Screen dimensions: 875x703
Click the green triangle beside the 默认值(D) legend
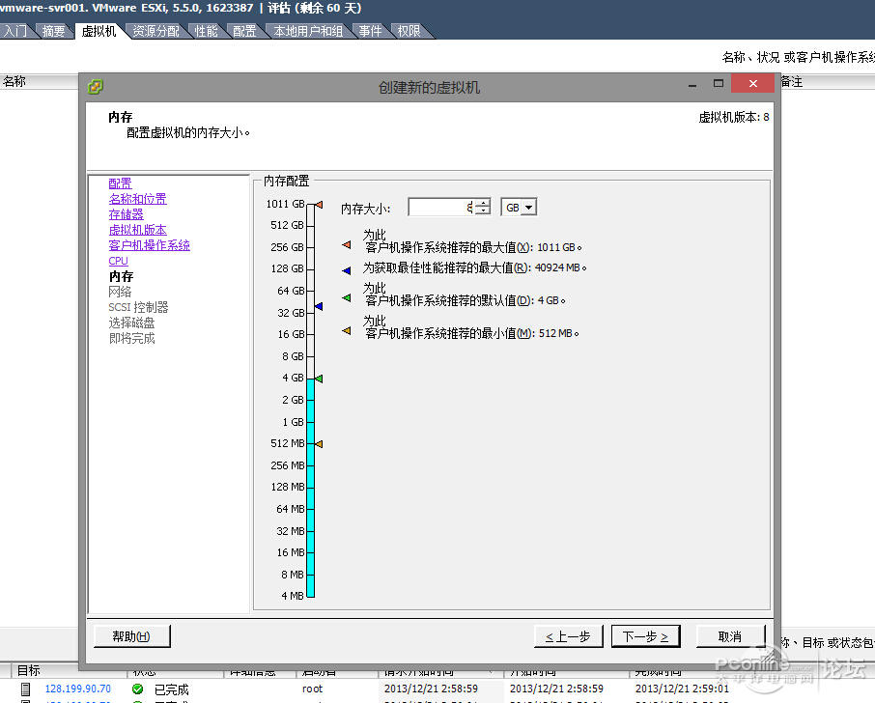coord(347,298)
